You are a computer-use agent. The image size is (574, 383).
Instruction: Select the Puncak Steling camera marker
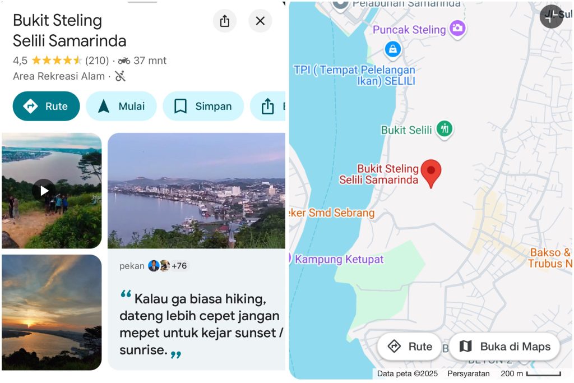pos(457,29)
